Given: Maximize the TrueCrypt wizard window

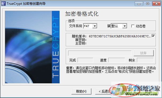Looking at the screenshot, I should 148,4.
